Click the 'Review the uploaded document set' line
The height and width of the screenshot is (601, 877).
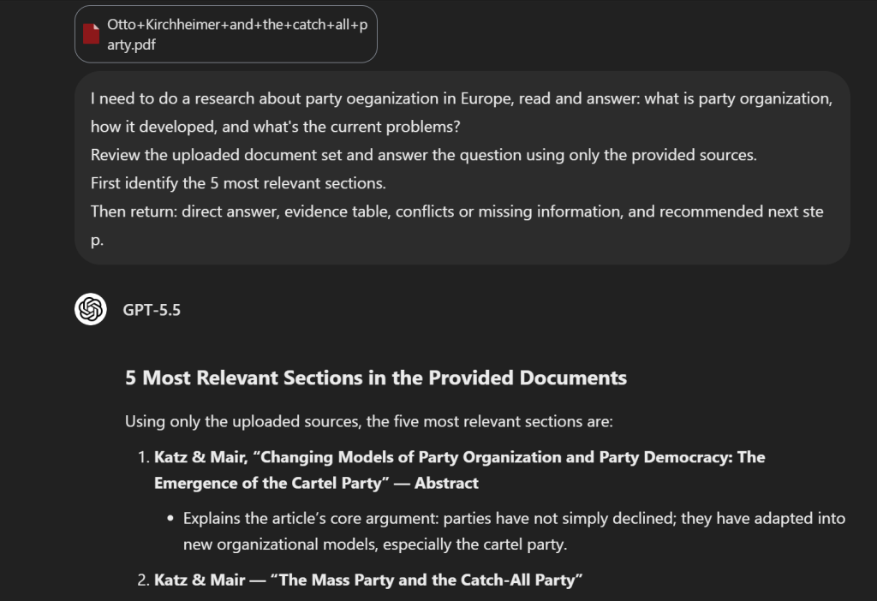pos(423,155)
